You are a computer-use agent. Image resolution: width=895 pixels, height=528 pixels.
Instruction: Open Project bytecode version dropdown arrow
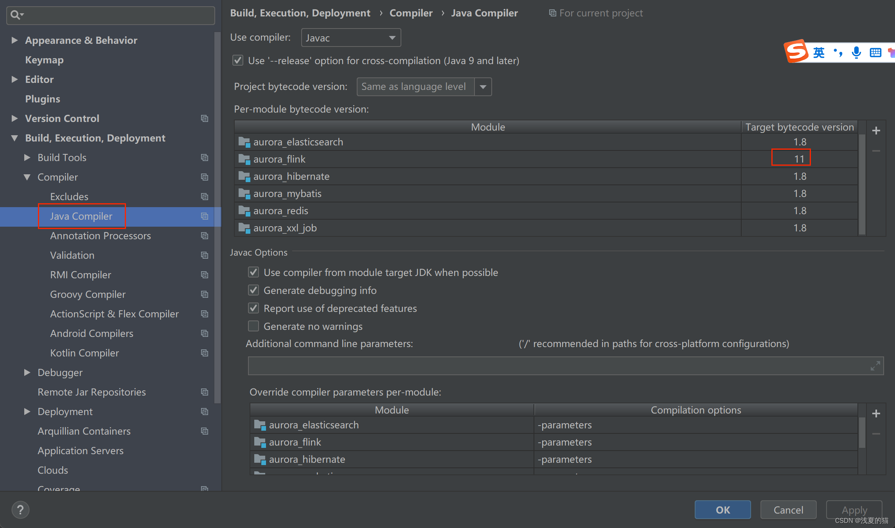click(x=483, y=87)
